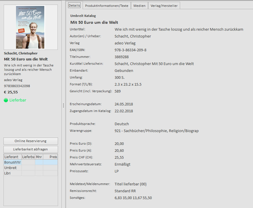Open the Produktinformationen/Texte tab
The width and height of the screenshot is (253, 208).
[107, 6]
